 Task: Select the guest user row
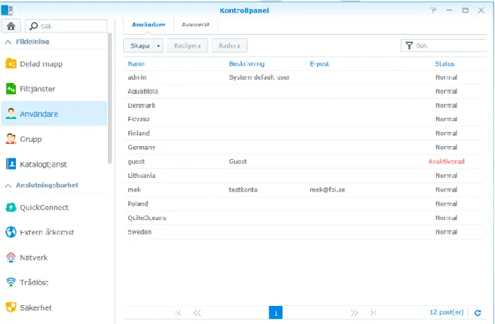pos(303,161)
